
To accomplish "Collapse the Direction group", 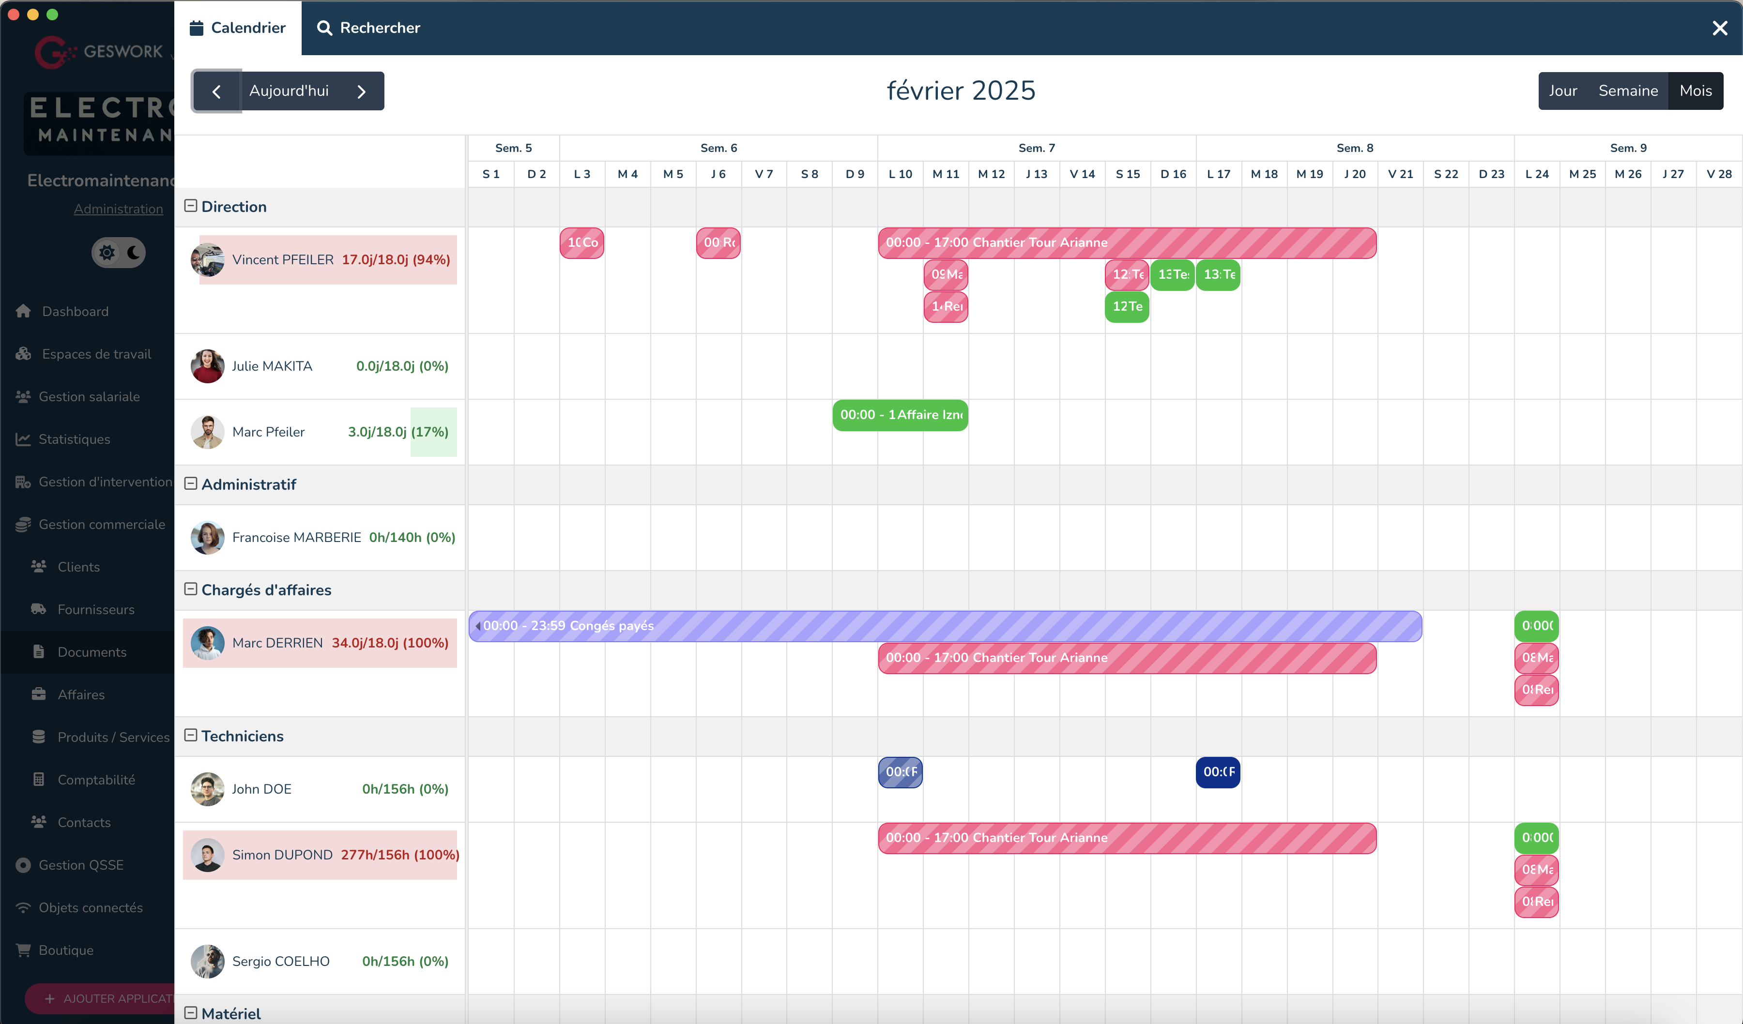I will pyautogui.click(x=191, y=206).
